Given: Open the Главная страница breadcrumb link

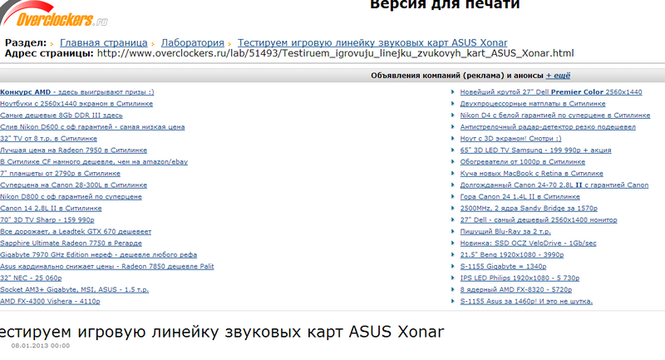Looking at the screenshot, I should point(103,43).
